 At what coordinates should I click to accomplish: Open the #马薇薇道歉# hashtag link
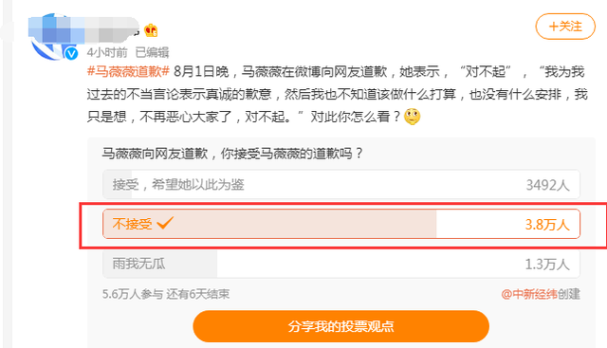[128, 72]
